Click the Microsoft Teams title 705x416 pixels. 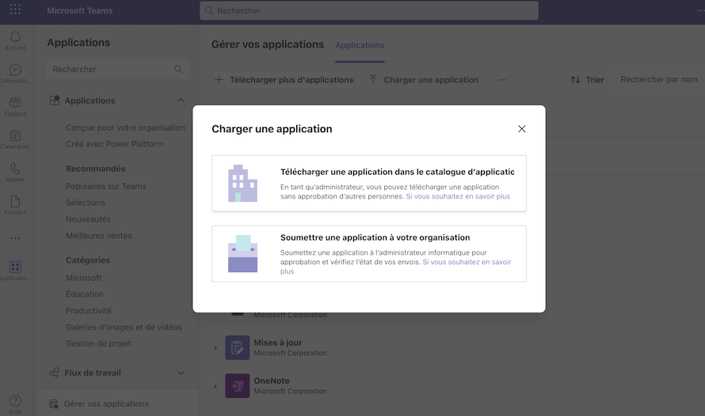pyautogui.click(x=79, y=11)
